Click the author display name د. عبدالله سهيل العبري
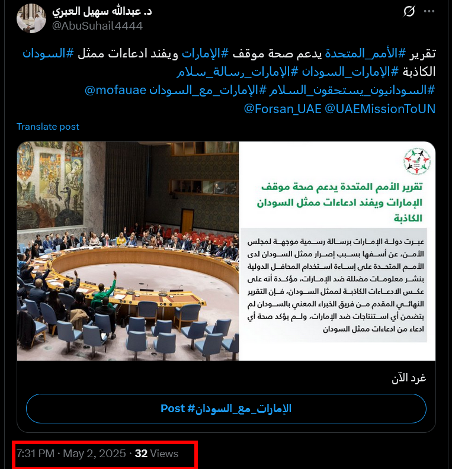This screenshot has height=469, width=452. [x=102, y=11]
